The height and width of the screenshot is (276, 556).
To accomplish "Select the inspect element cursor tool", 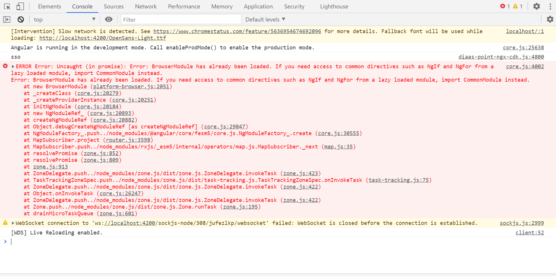I will coord(7,6).
